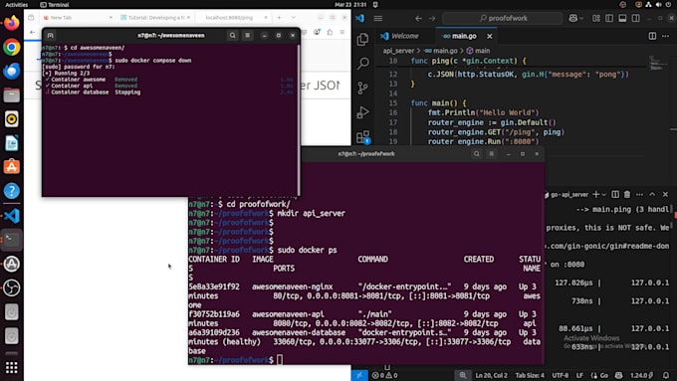
Task: Open clock and calendar in top bar
Action: 350,5
